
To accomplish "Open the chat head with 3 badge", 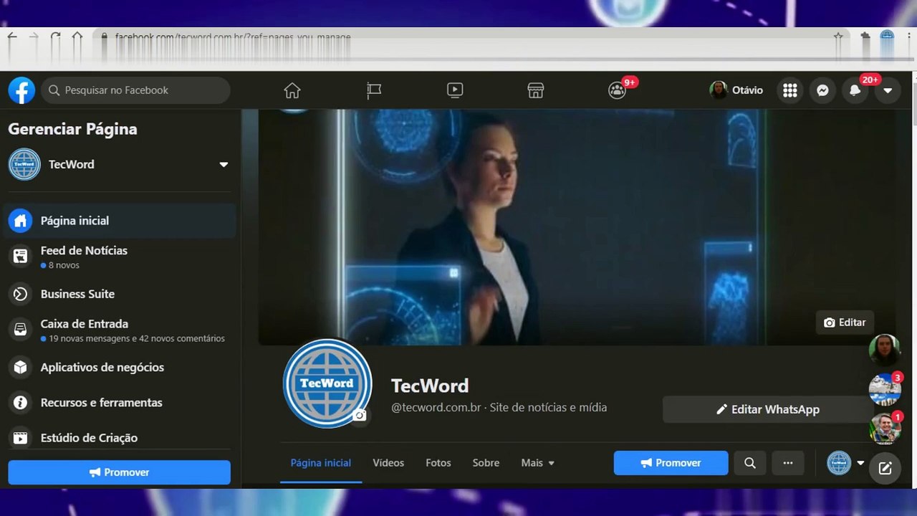I will pos(885,389).
